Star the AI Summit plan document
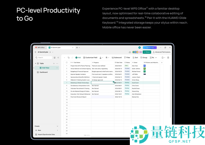205x145 pixels. click(x=50, y=52)
